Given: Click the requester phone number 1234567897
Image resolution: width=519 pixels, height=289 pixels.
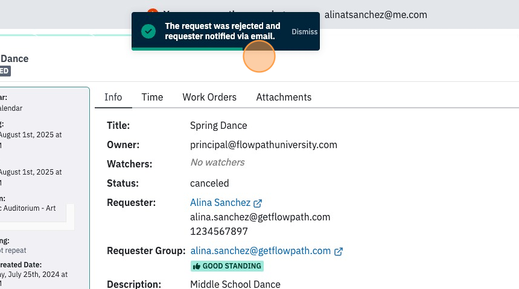Looking at the screenshot, I should tap(219, 232).
